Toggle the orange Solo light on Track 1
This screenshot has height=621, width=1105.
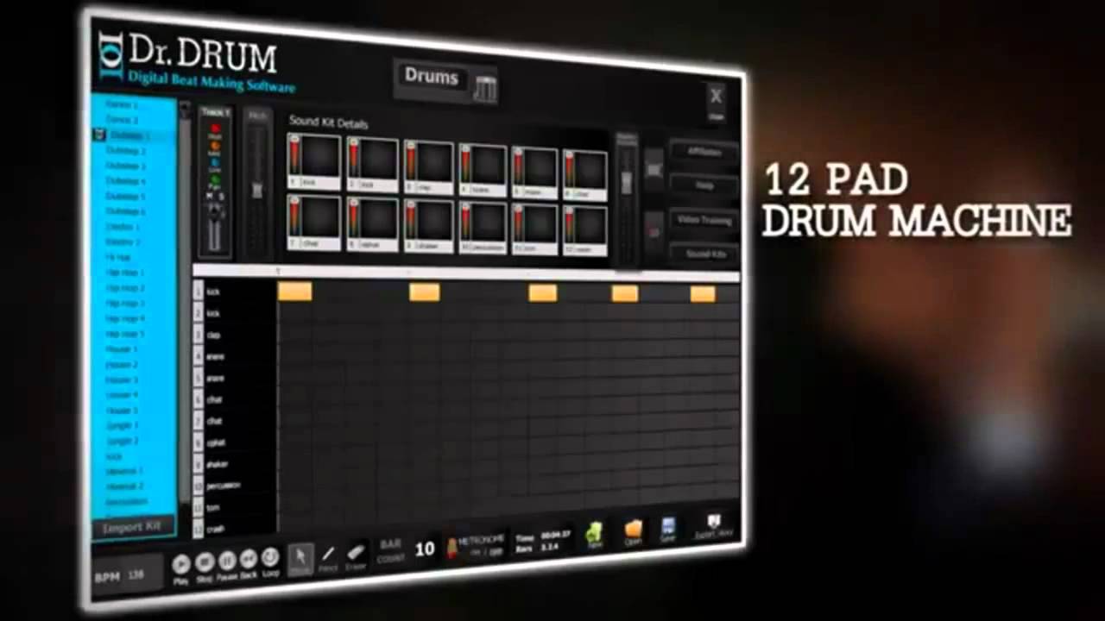[x=215, y=145]
